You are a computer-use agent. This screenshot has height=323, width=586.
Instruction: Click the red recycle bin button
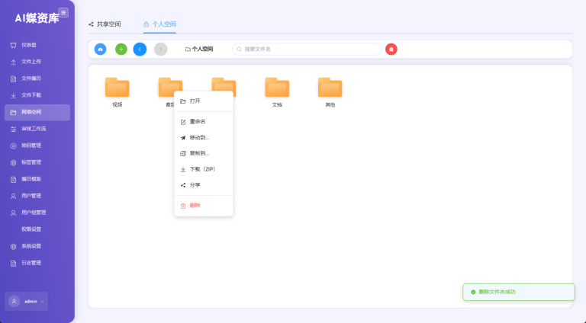click(x=391, y=49)
